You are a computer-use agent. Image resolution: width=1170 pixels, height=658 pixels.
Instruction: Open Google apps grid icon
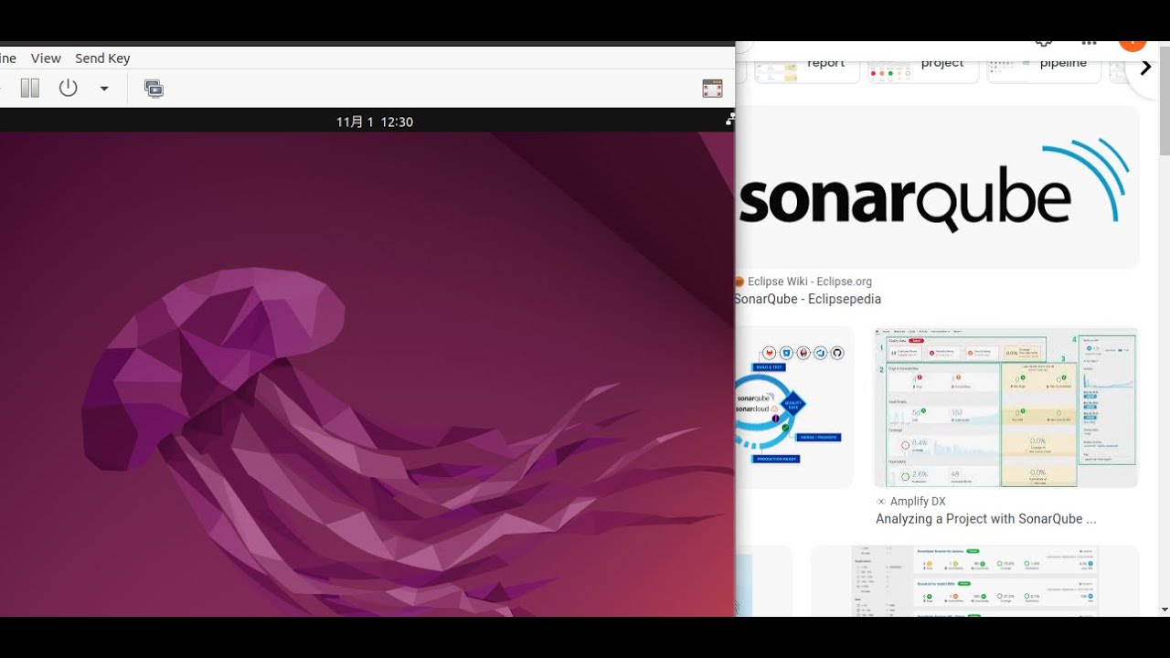tap(1089, 42)
